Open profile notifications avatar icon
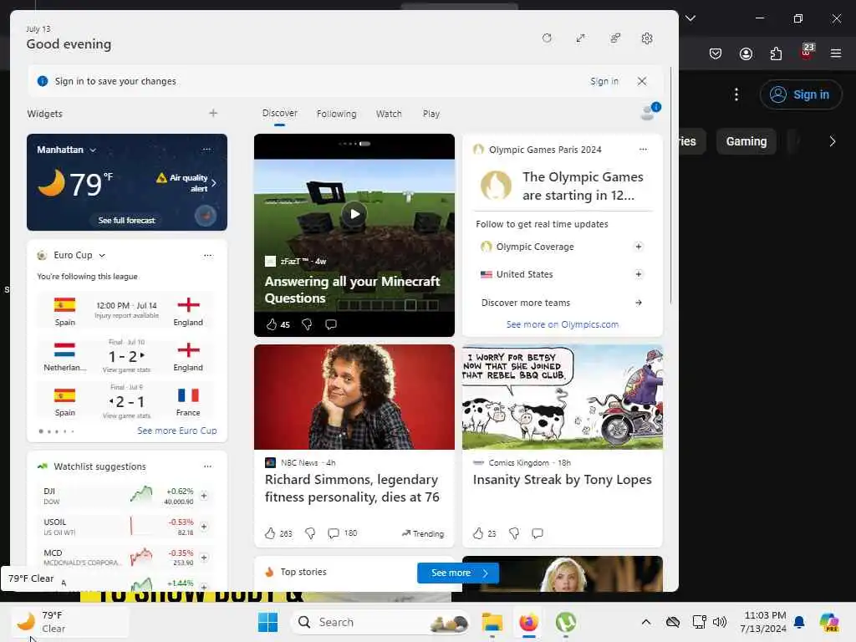The image size is (856, 642). coord(649,111)
